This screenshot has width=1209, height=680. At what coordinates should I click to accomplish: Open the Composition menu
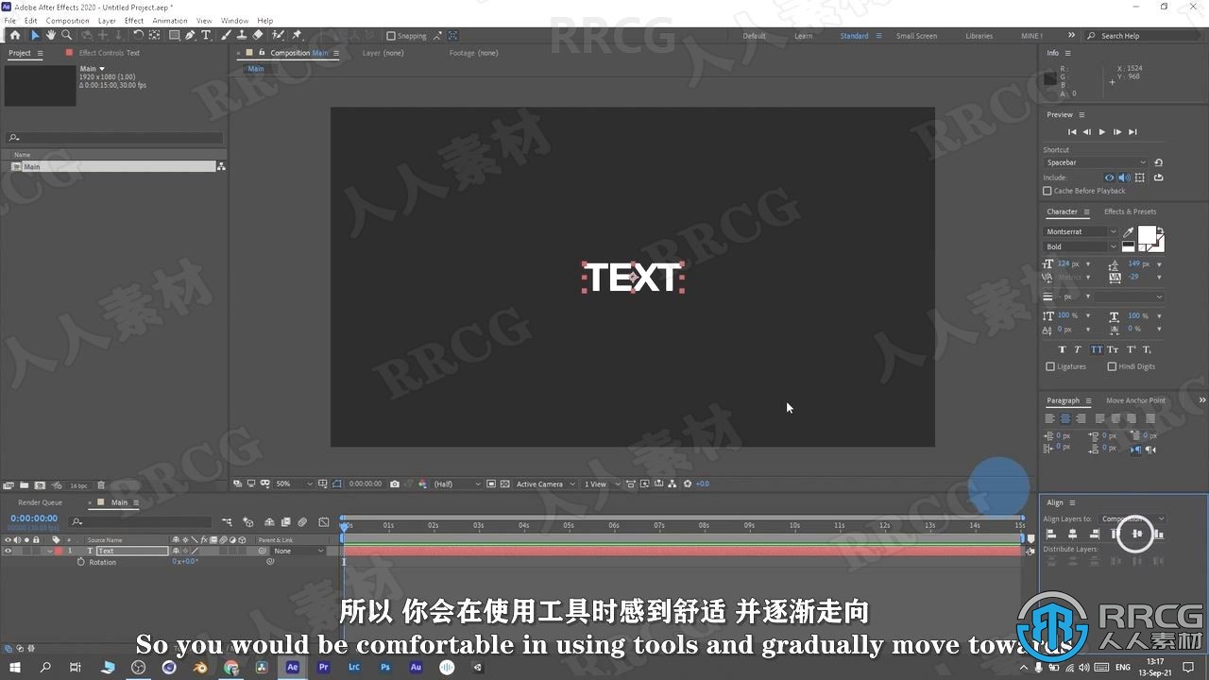(x=68, y=20)
